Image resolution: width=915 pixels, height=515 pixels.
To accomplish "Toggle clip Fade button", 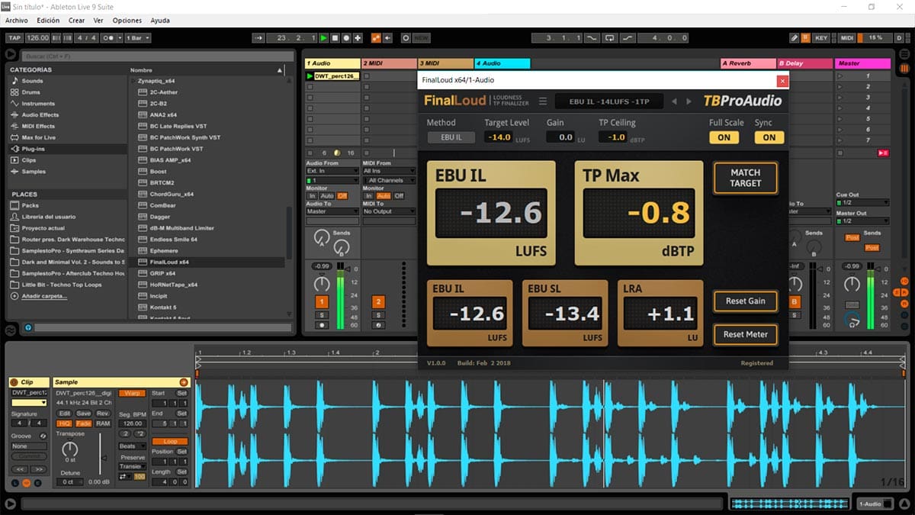I will click(83, 423).
